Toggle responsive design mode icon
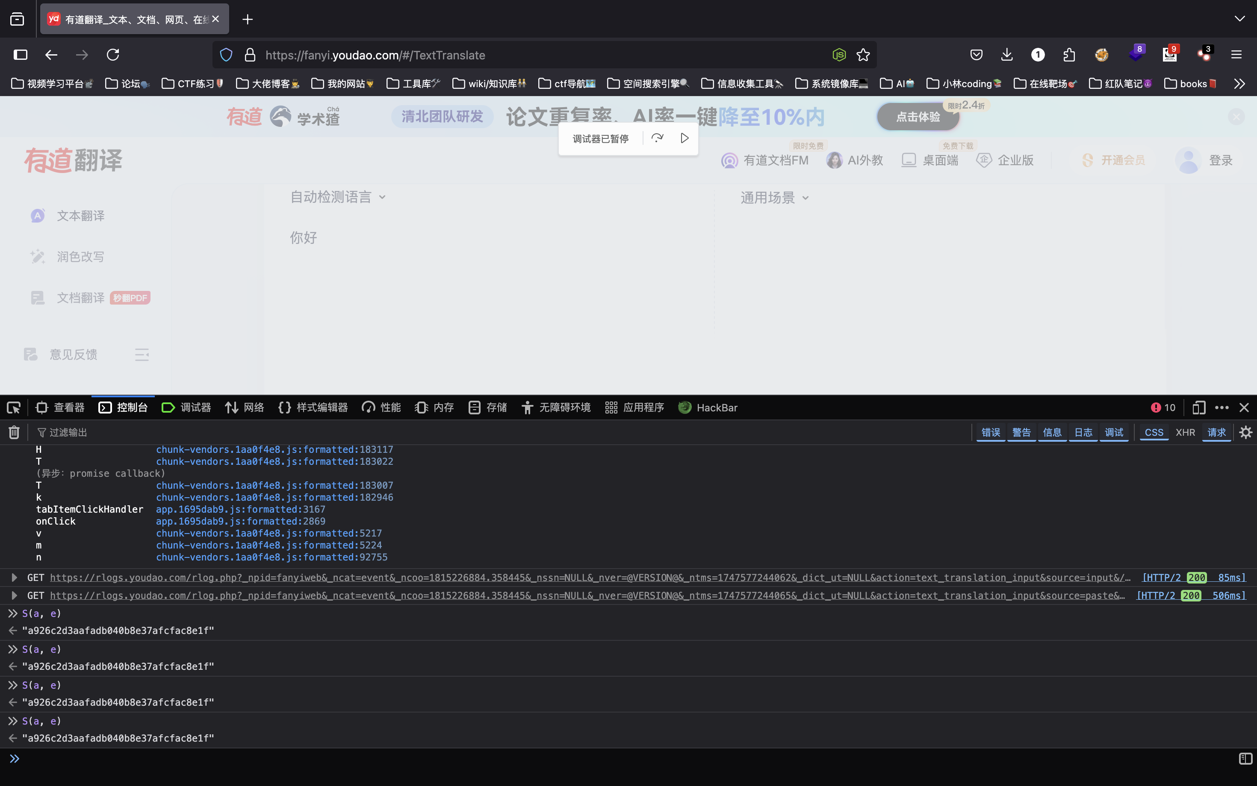Image resolution: width=1257 pixels, height=786 pixels. [x=1199, y=408]
